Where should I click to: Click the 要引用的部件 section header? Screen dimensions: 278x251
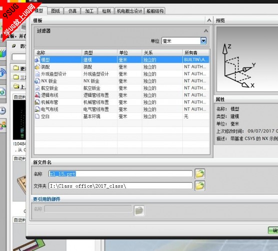[47, 199]
